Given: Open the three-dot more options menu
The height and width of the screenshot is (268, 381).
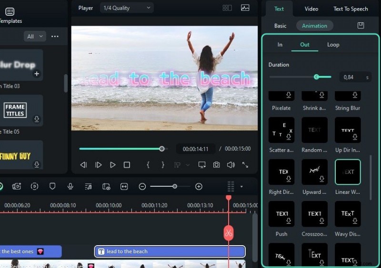Looking at the screenshot, I should (x=55, y=37).
